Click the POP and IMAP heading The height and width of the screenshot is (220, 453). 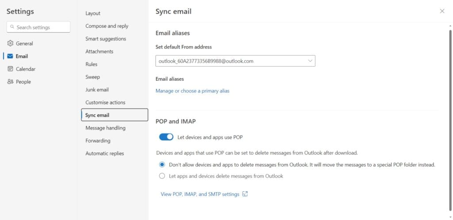pyautogui.click(x=176, y=121)
